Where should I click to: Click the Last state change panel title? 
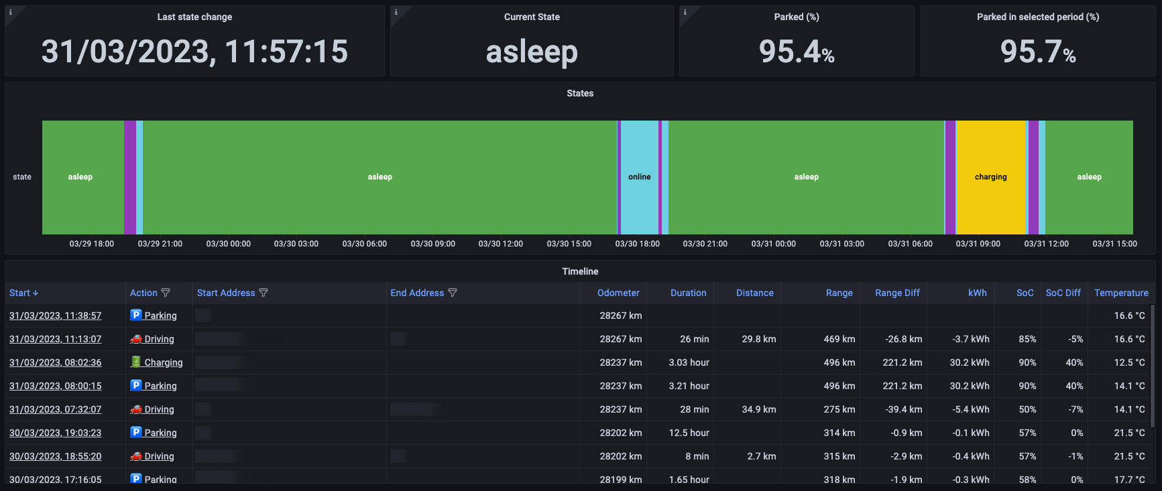tap(194, 17)
